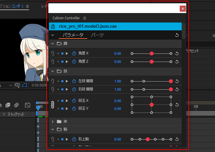Go to next keyframe of 右目 開閉
The image size is (215, 152).
coord(67,89)
